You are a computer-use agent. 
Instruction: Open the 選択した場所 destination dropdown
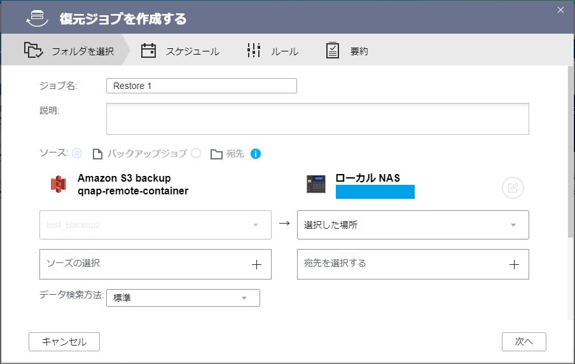[x=413, y=225]
